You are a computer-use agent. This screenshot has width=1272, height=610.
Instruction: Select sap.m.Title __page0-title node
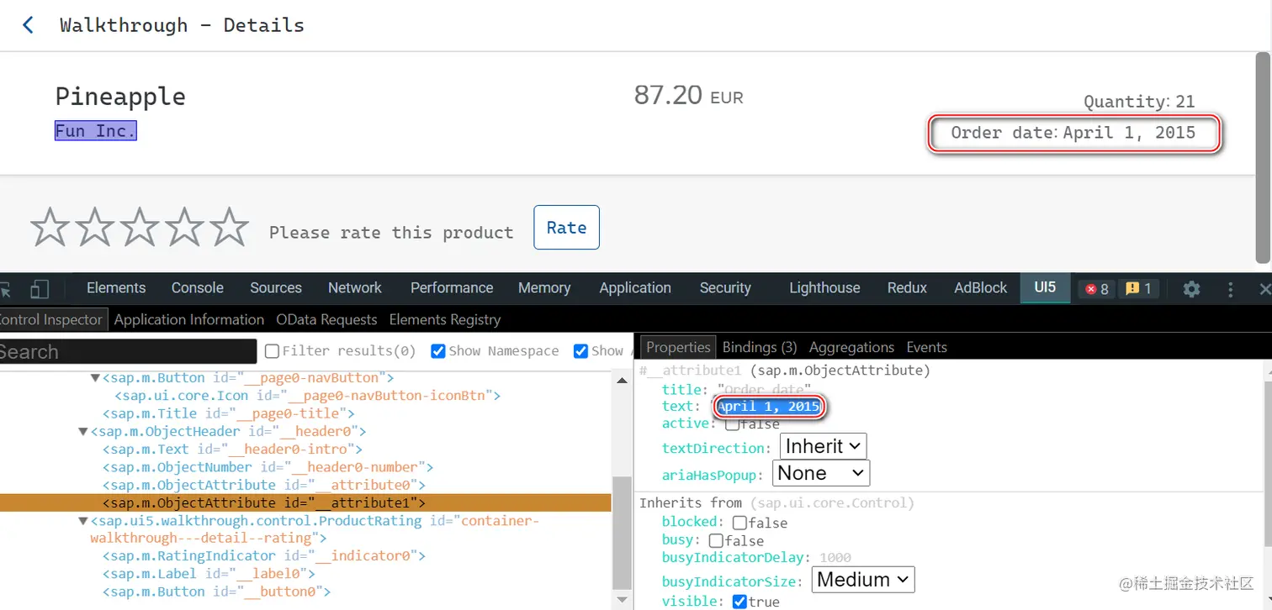coord(229,413)
